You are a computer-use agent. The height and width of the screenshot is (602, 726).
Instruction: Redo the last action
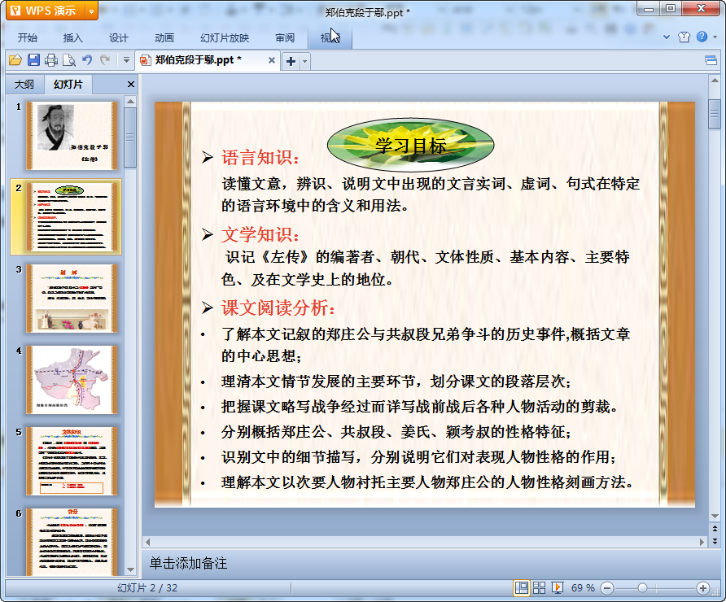(105, 60)
